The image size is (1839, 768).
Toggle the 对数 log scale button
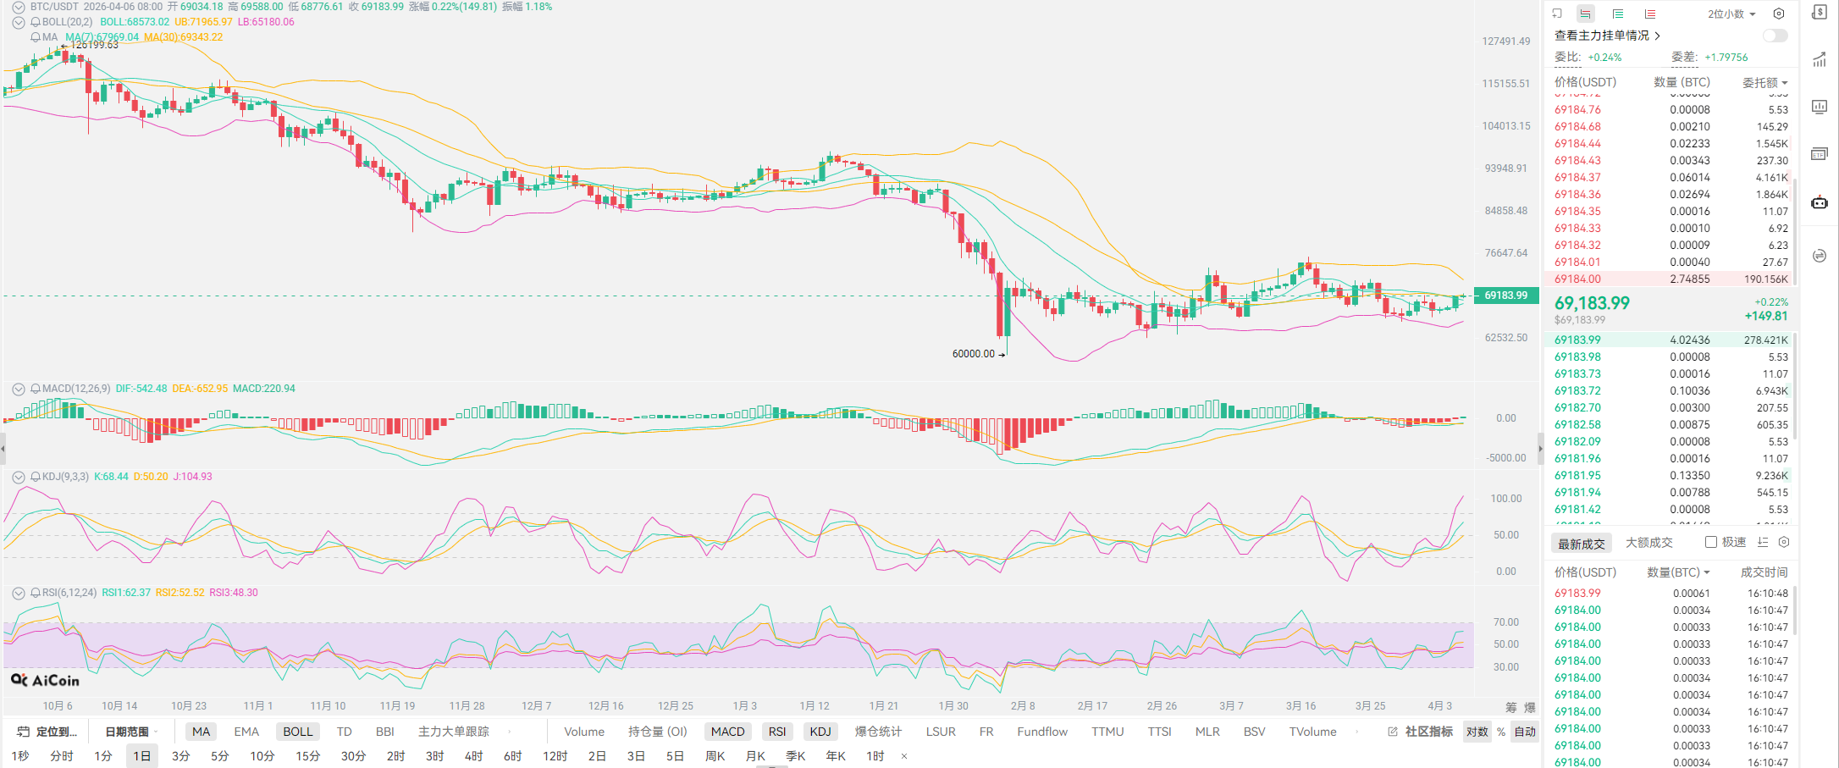click(1477, 732)
